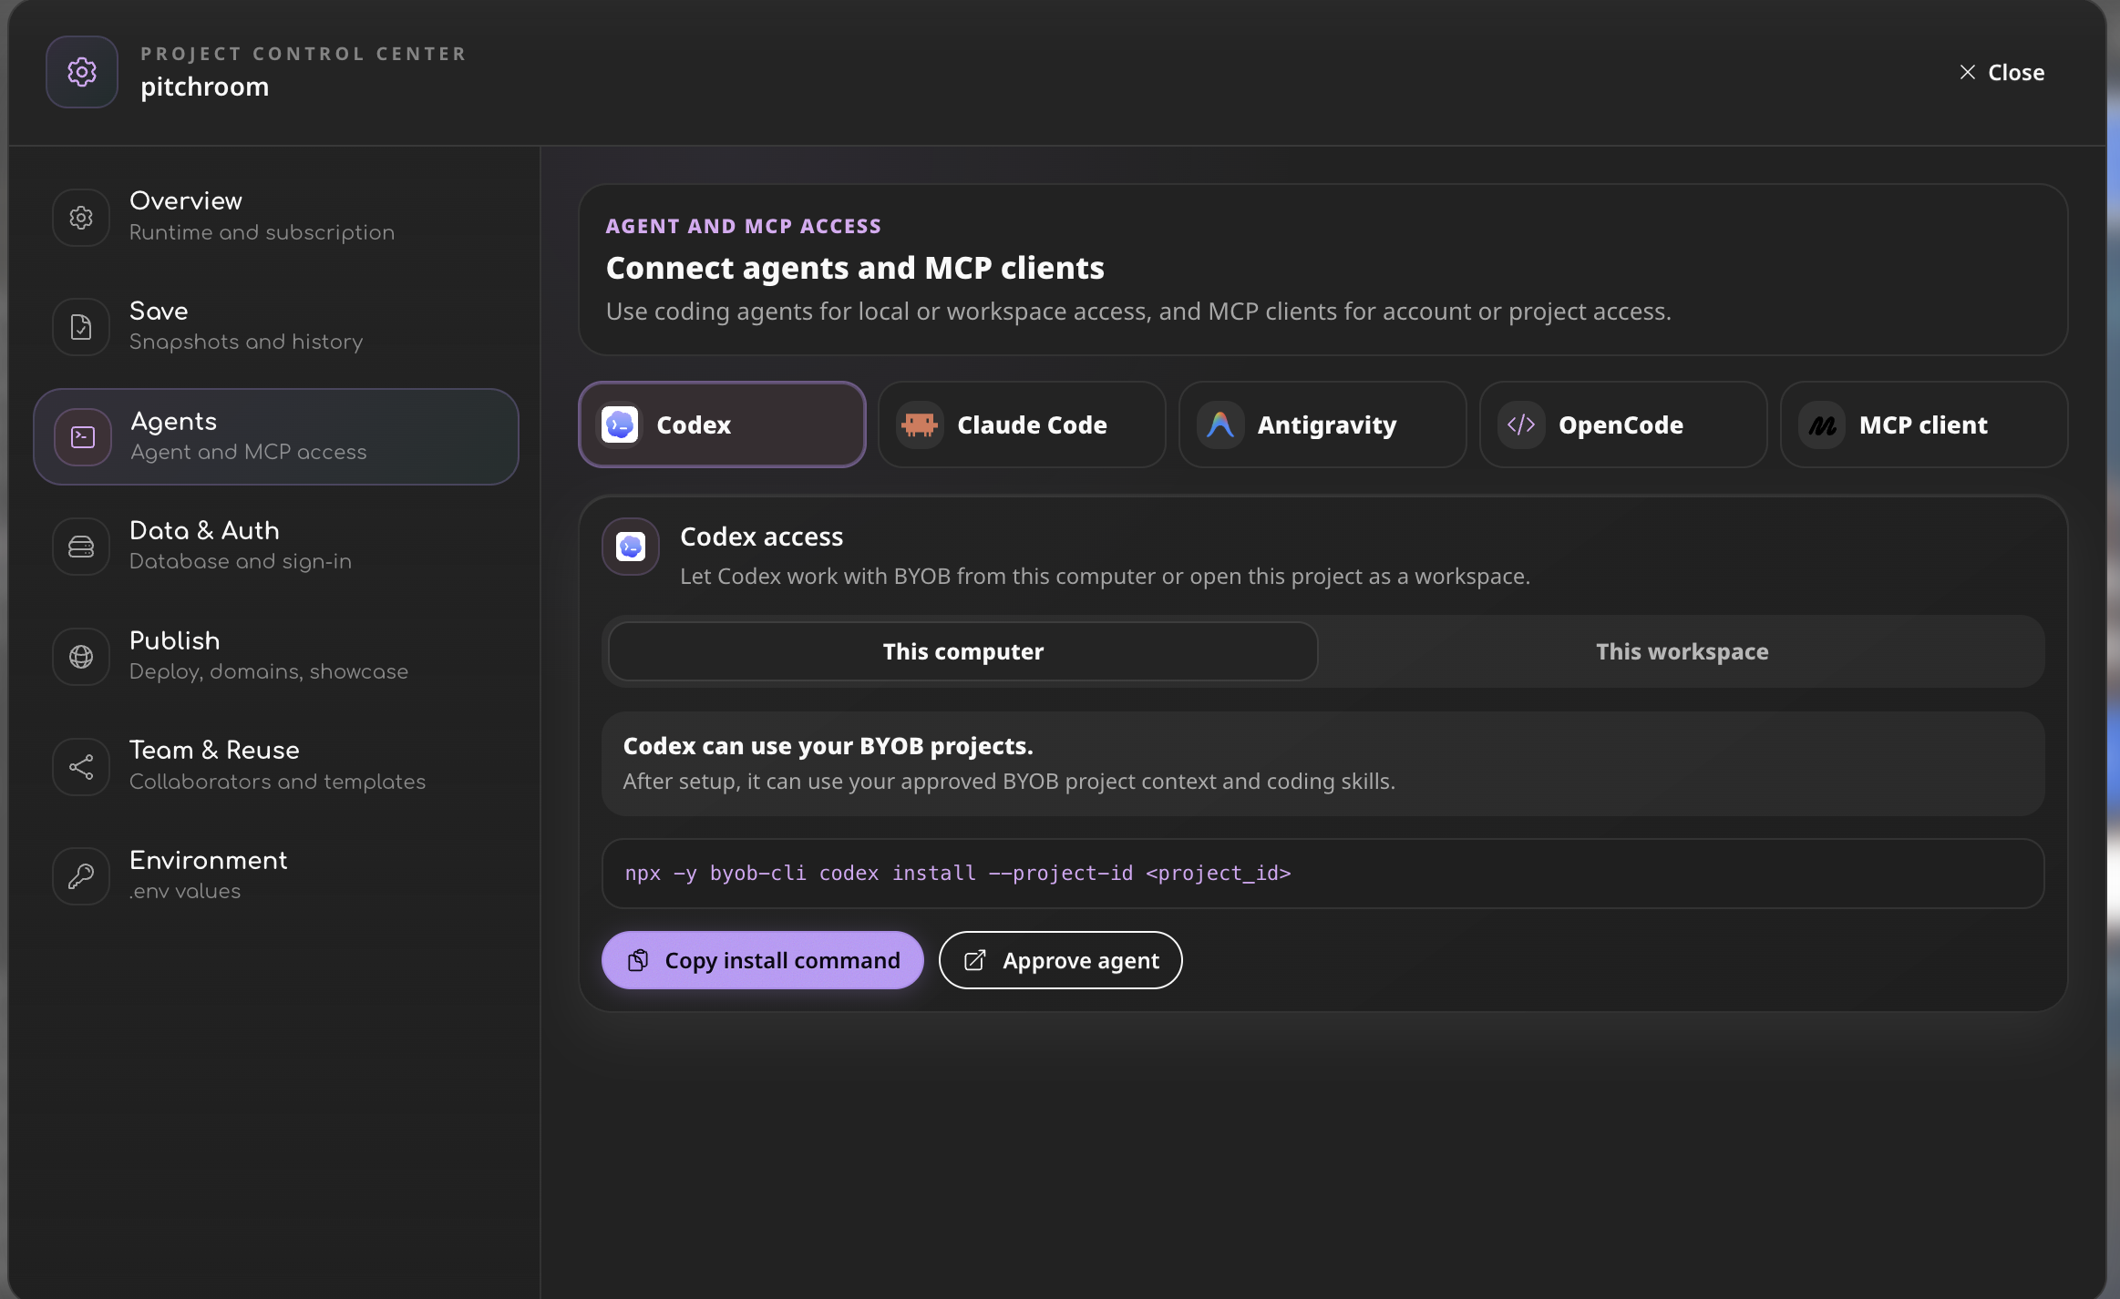Image resolution: width=2120 pixels, height=1299 pixels.
Task: Go to Data & Auth settings
Action: pos(276,547)
